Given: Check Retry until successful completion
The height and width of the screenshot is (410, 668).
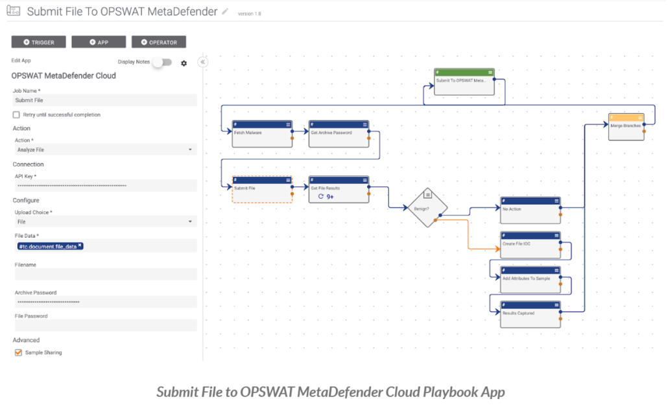Looking at the screenshot, I should click(16, 115).
